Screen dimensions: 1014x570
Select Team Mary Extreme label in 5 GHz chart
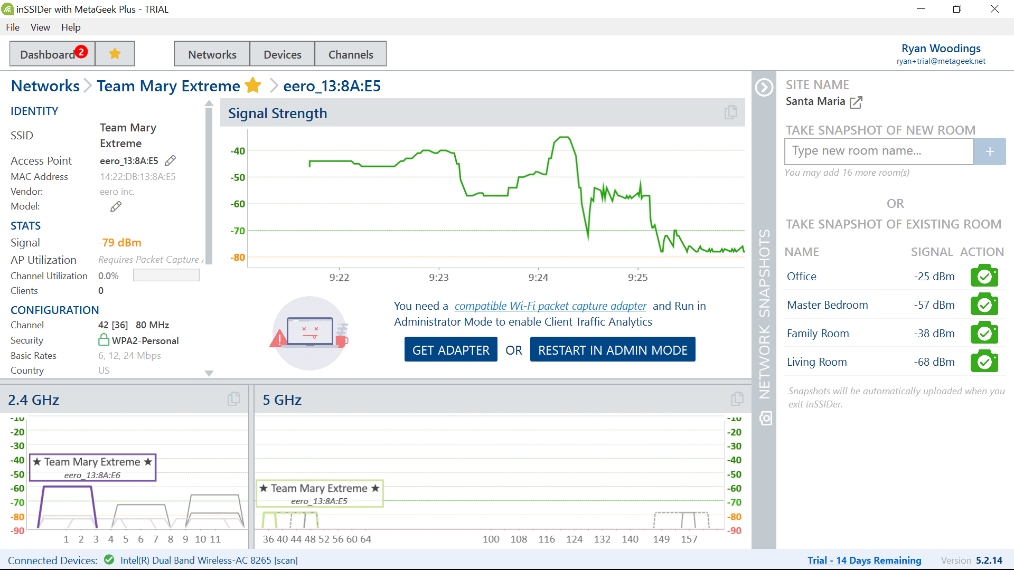pos(320,493)
